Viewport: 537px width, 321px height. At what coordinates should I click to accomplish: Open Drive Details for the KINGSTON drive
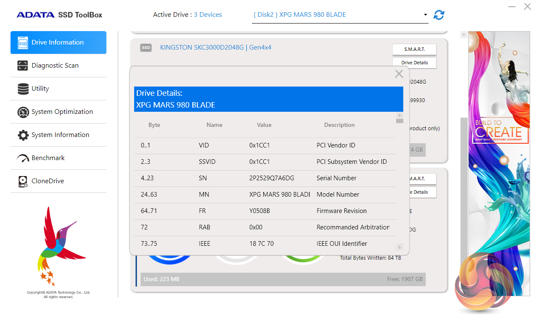pyautogui.click(x=414, y=63)
